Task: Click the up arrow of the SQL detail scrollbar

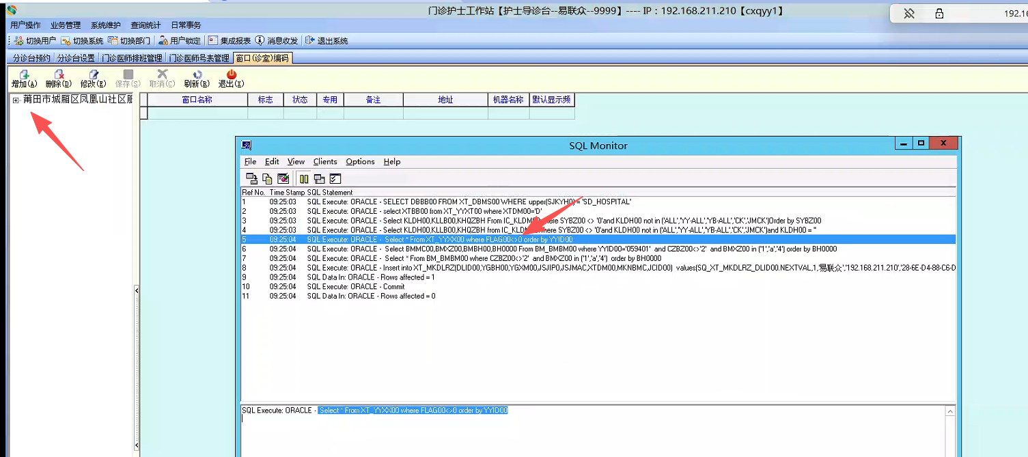Action: (x=949, y=411)
